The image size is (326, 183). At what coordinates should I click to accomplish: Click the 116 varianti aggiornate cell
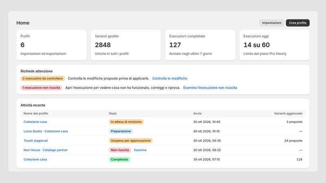[299, 159]
